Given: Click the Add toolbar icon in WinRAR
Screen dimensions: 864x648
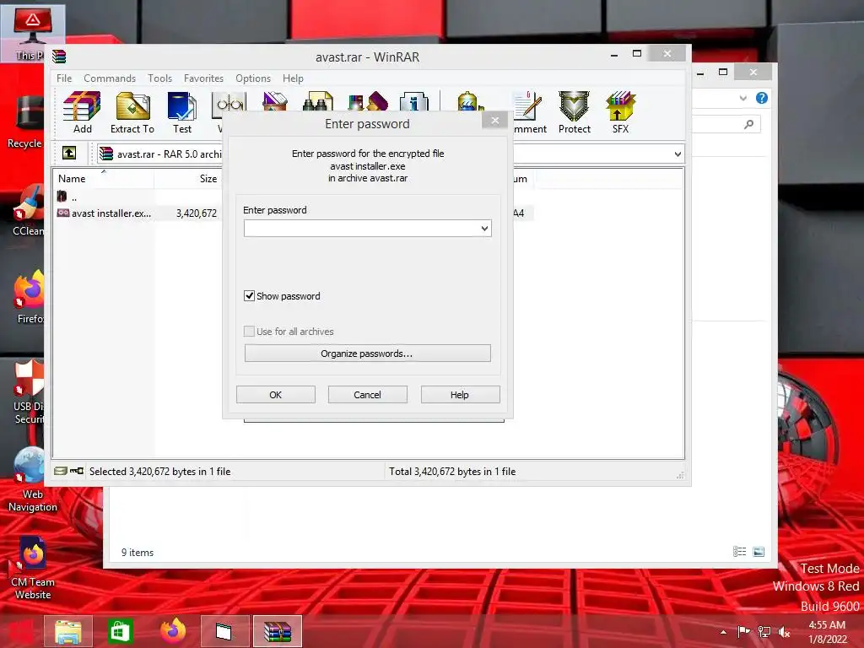Looking at the screenshot, I should pyautogui.click(x=82, y=112).
